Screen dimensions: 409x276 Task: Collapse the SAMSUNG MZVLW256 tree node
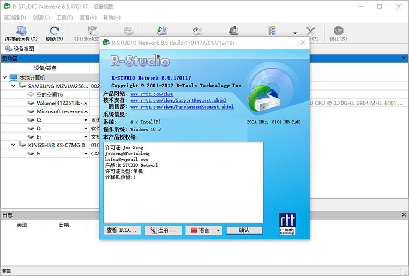(14, 86)
